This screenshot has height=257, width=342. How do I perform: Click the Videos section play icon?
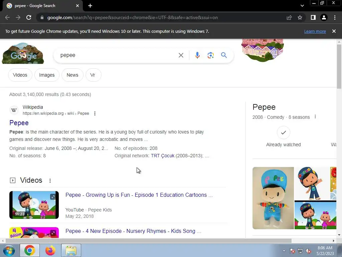[x=13, y=180]
